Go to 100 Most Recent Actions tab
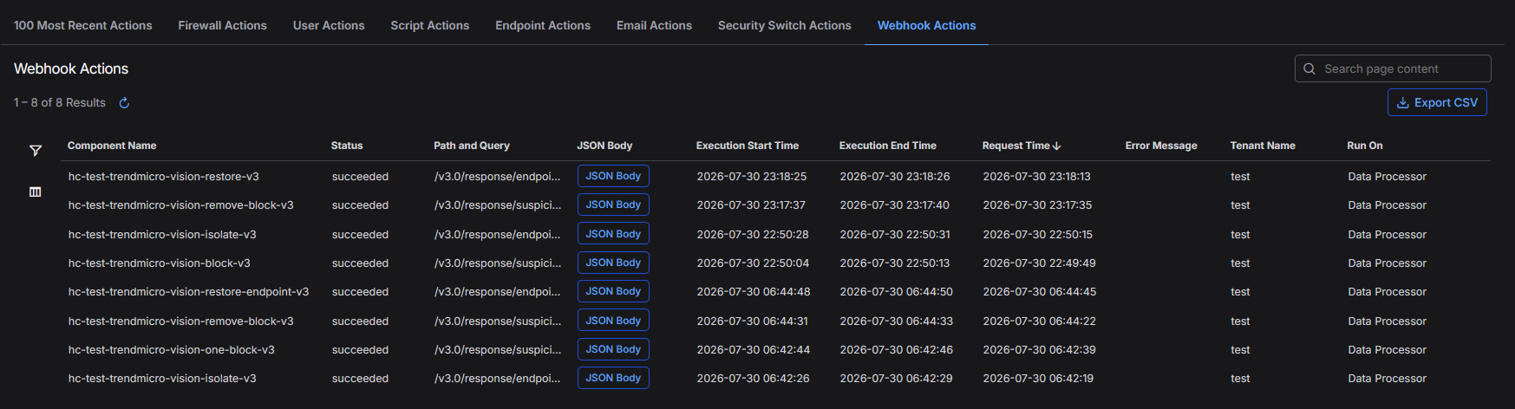1515x409 pixels. (83, 25)
